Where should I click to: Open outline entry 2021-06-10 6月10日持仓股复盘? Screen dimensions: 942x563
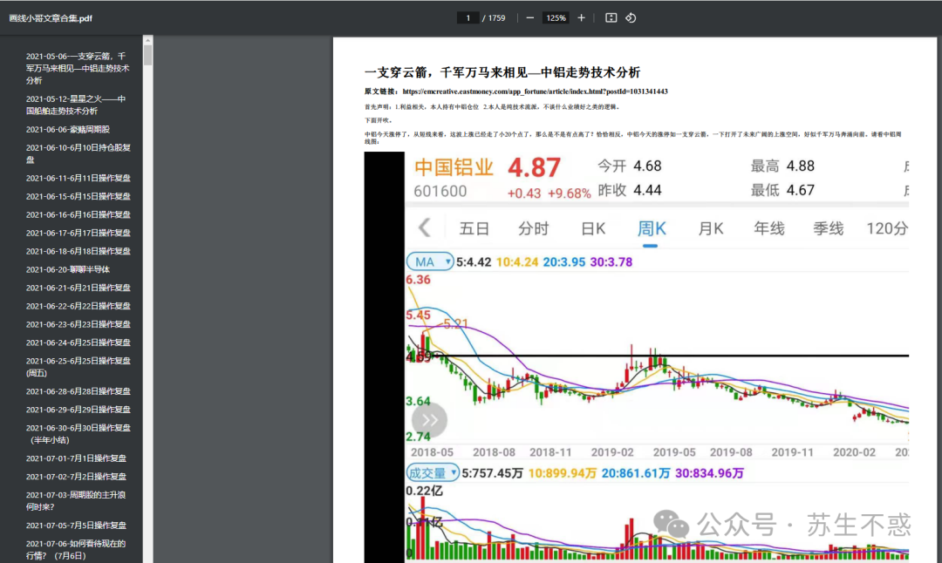[x=78, y=153]
